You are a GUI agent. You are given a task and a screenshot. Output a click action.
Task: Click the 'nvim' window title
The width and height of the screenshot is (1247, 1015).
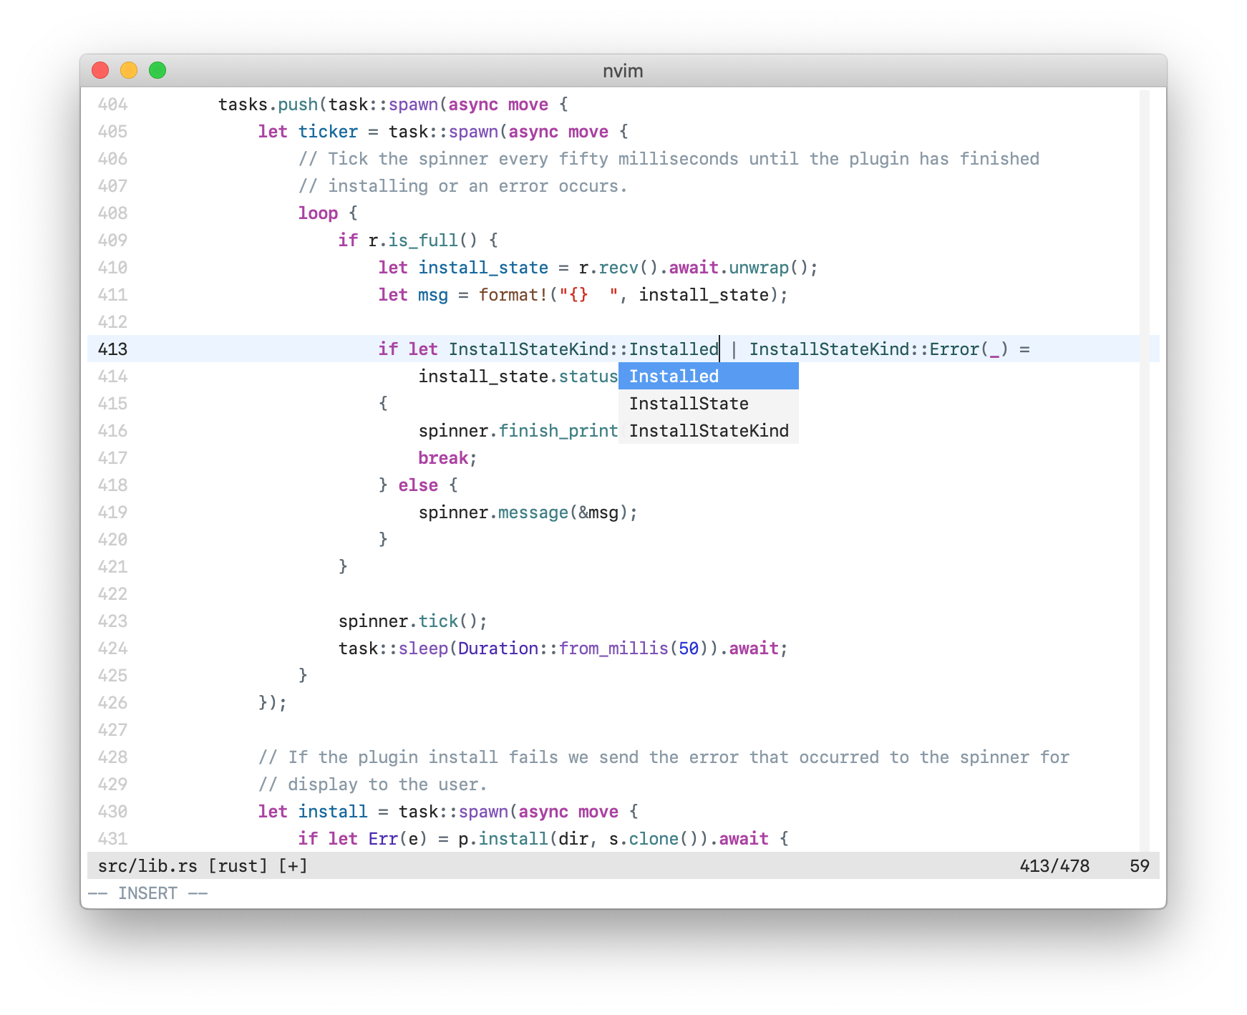pos(623,71)
